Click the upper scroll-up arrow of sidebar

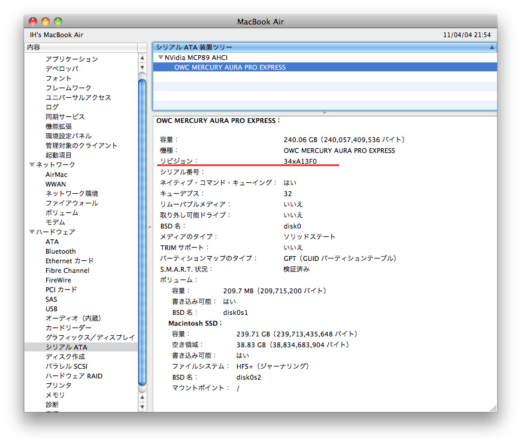(x=142, y=58)
